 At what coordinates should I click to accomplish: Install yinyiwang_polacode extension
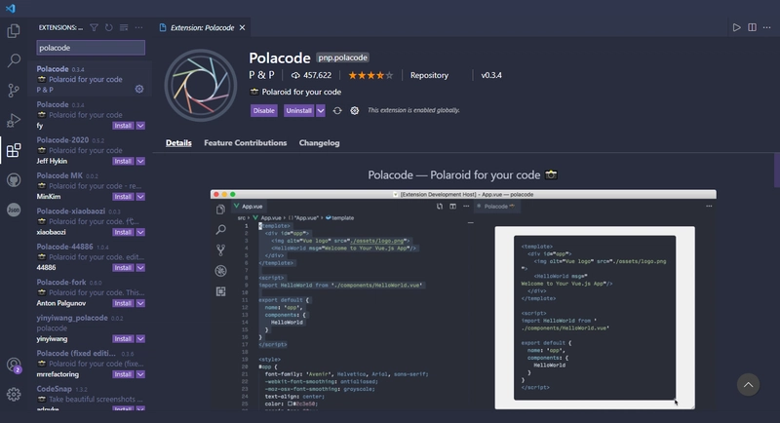point(123,339)
